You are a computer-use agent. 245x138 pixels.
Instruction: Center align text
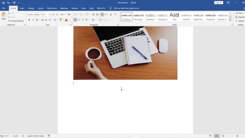click(79, 20)
